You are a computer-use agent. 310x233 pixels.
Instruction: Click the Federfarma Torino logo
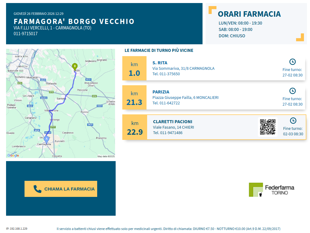coord(271,190)
